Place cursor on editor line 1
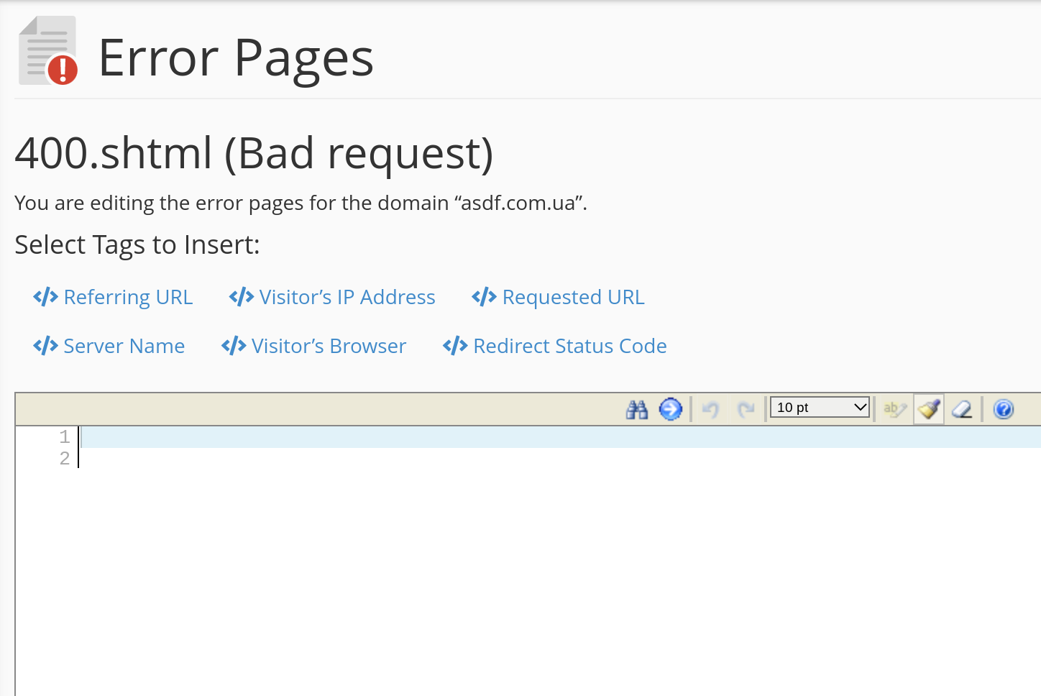This screenshot has height=696, width=1041. point(503,437)
